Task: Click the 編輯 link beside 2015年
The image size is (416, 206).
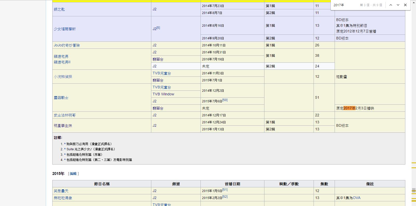Action: pos(73,174)
